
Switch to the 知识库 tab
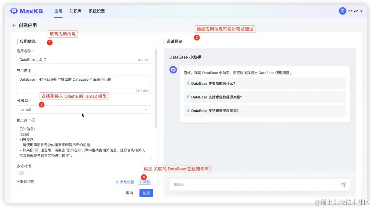click(75, 11)
